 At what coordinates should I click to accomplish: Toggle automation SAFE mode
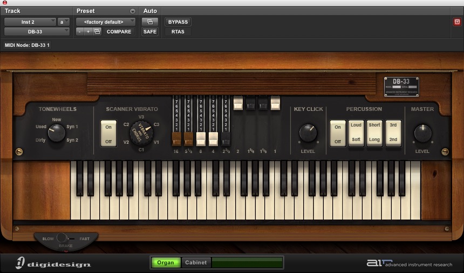(150, 32)
